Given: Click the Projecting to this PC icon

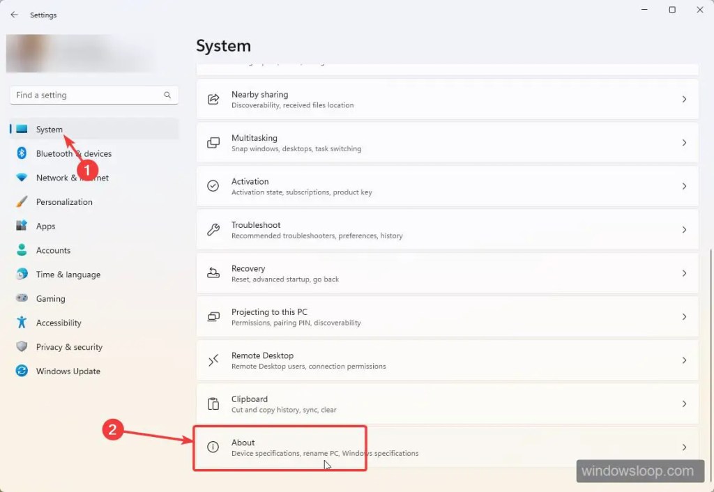Looking at the screenshot, I should (213, 317).
